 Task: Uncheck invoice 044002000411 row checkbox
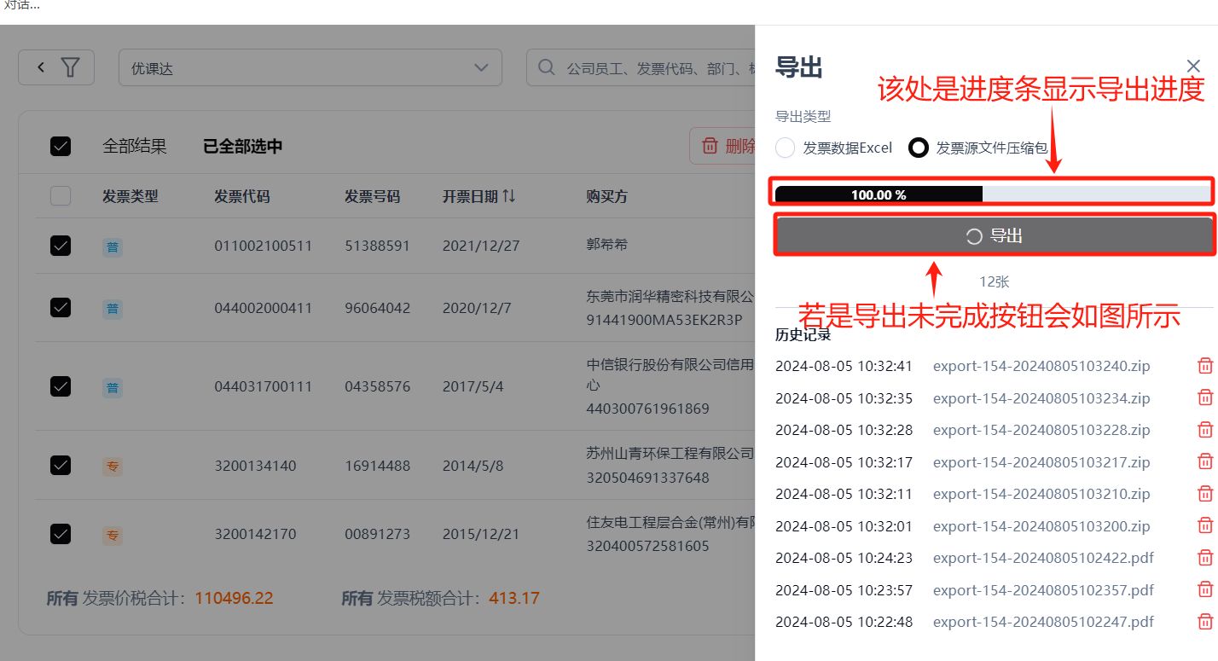[61, 307]
